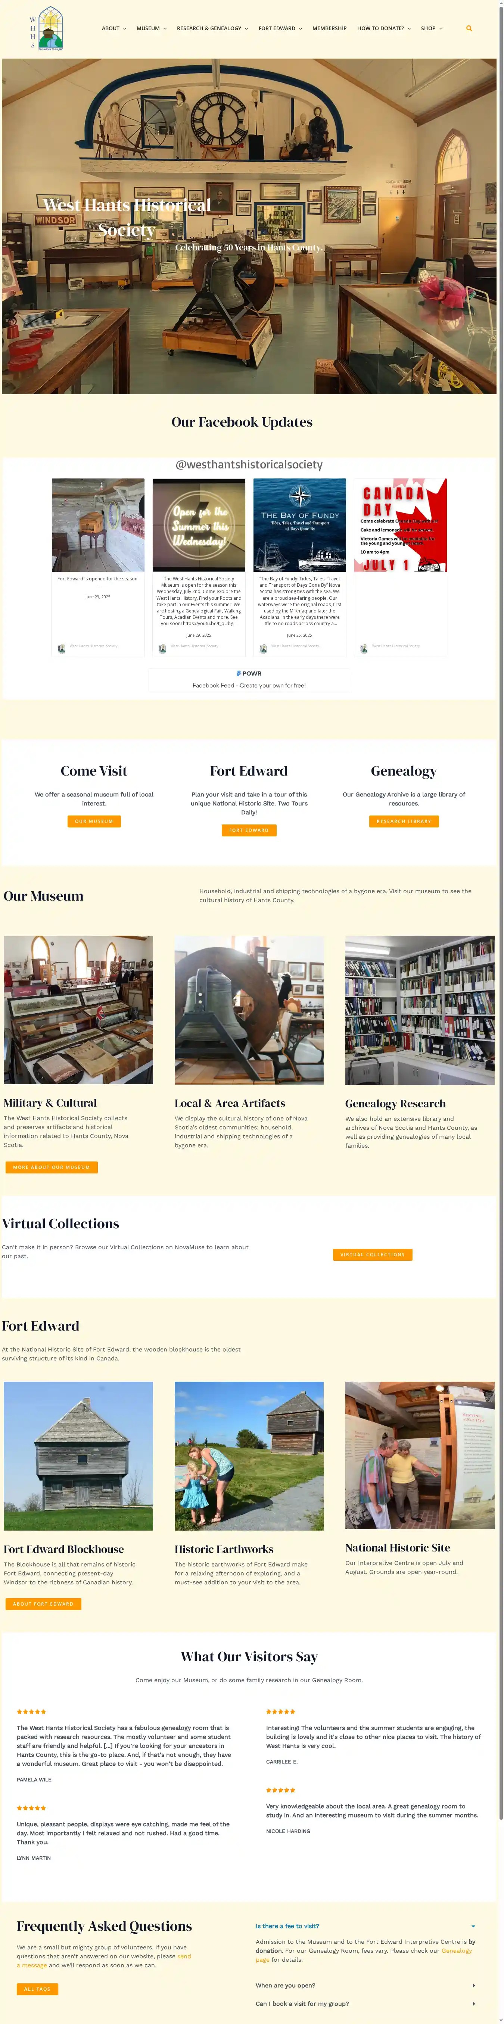Open the Bay of Fundy post thumbnail
Viewport: 504px width, 2024px height.
[x=299, y=525]
